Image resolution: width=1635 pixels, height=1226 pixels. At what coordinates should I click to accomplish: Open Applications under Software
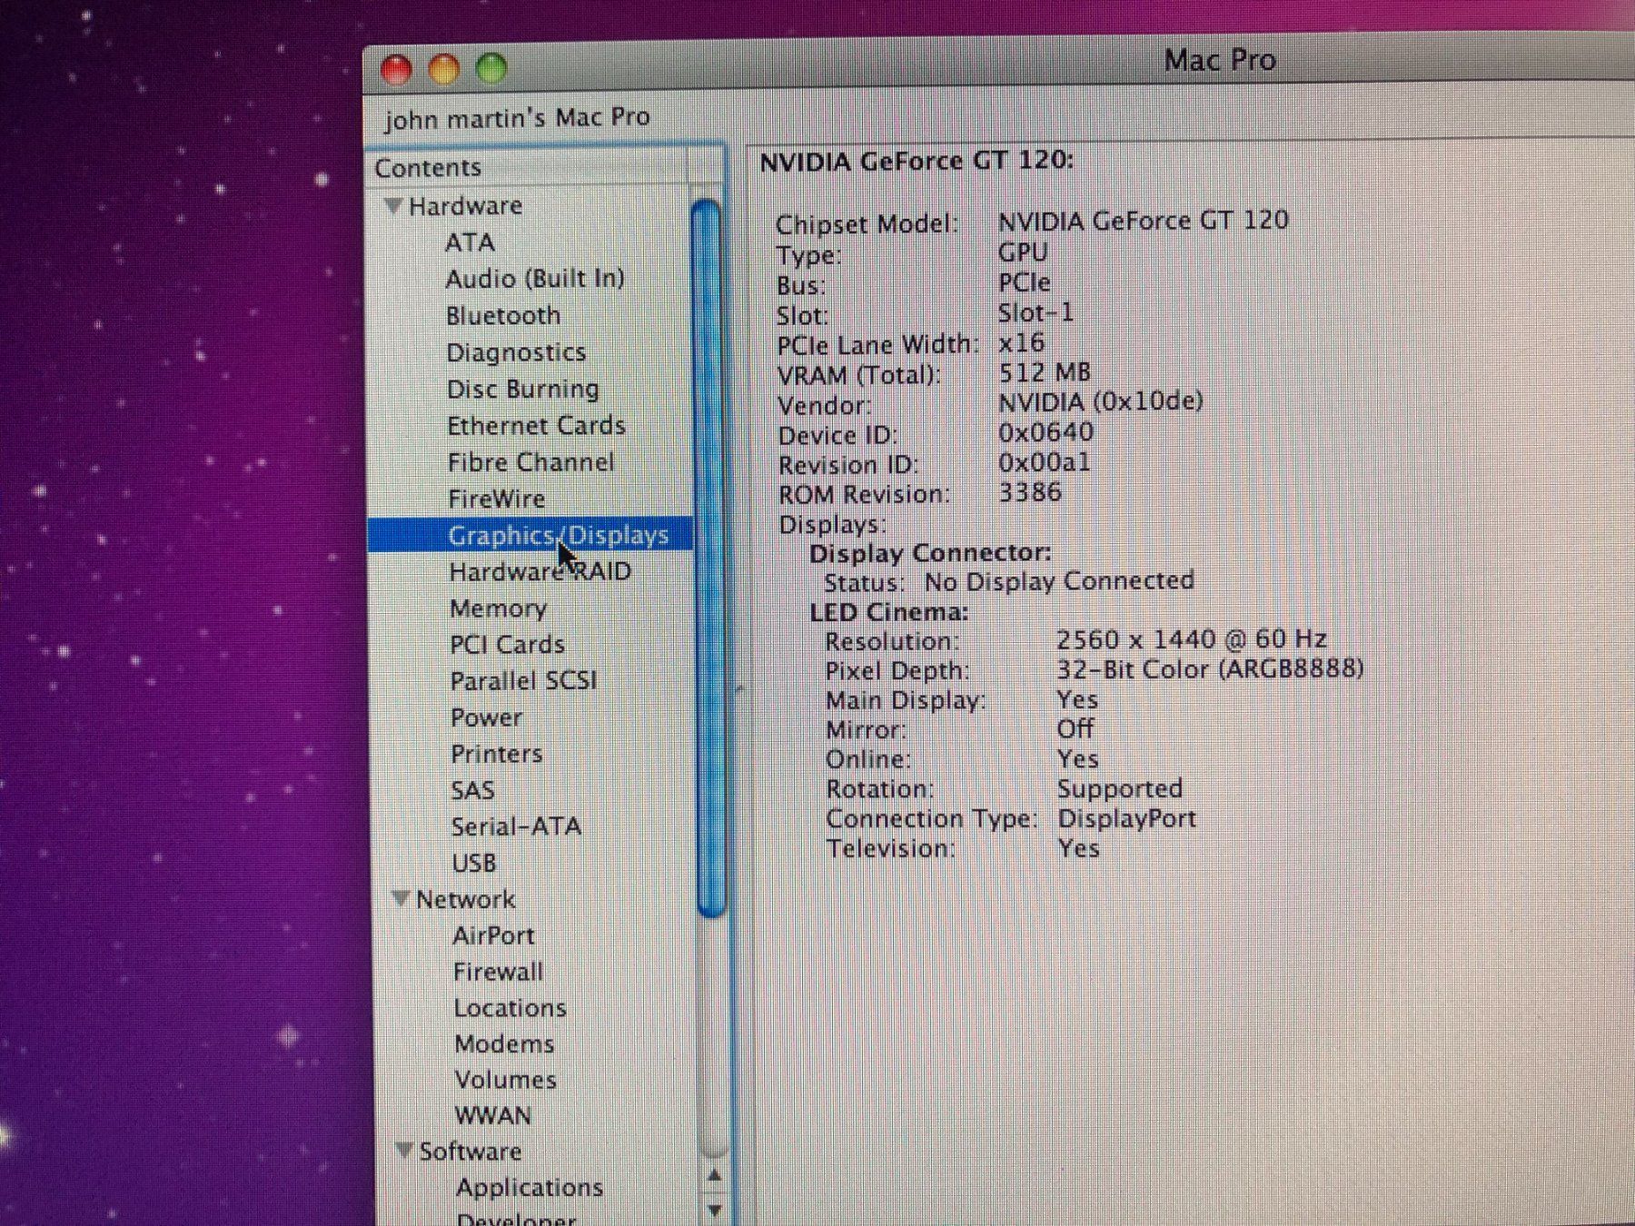point(530,1188)
